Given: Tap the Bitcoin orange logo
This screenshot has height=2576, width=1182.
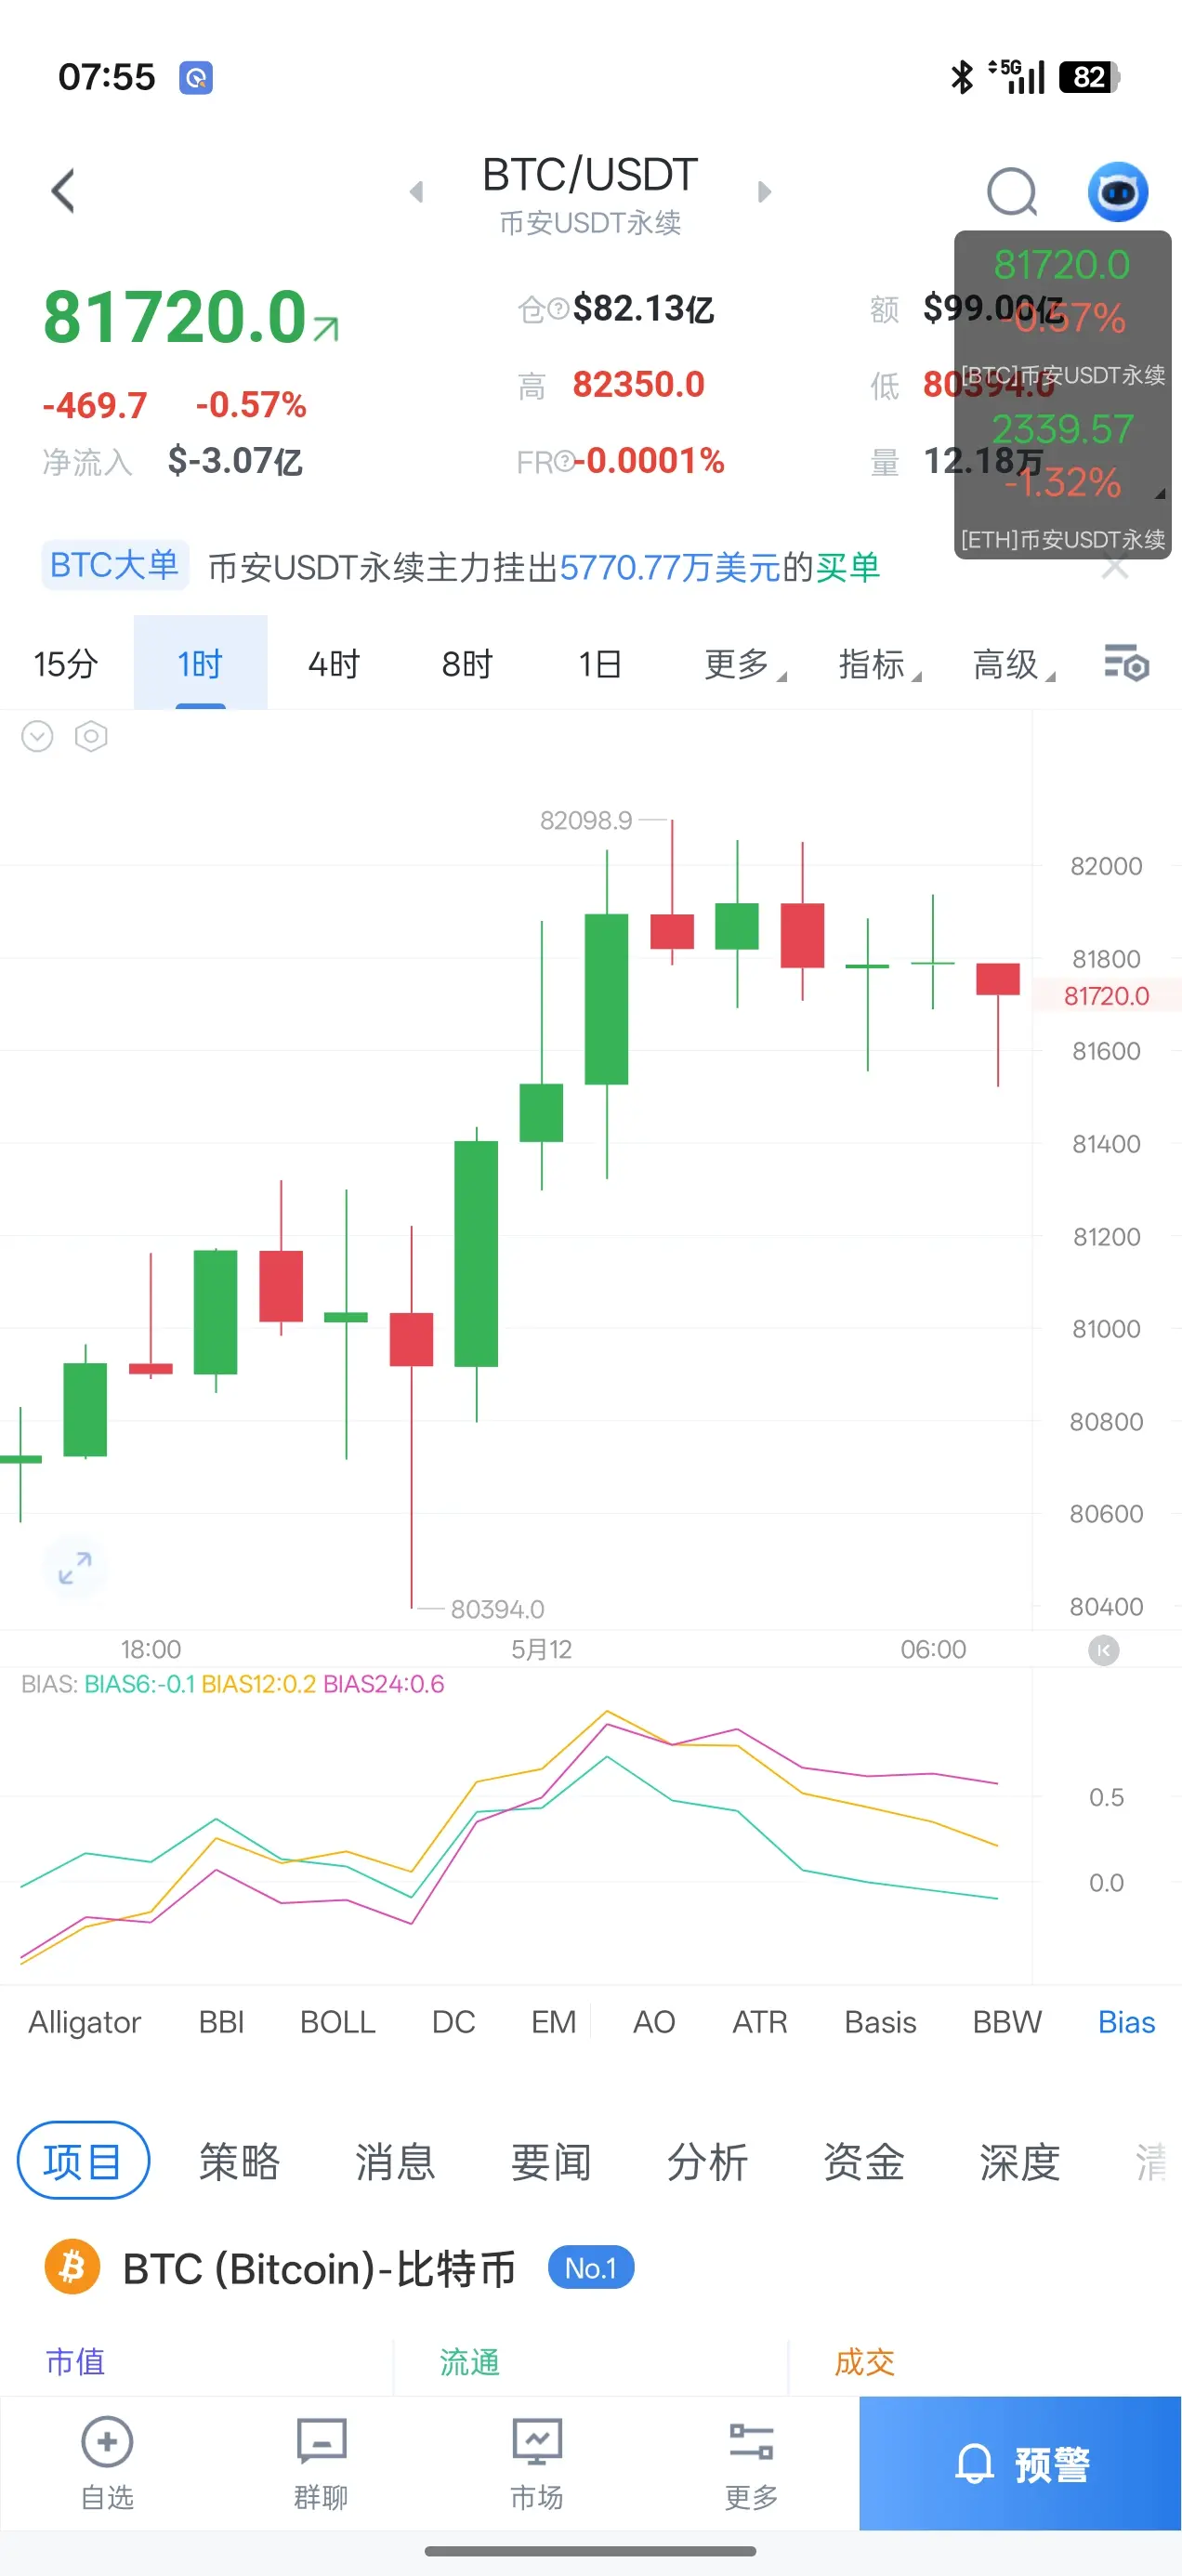Looking at the screenshot, I should 73,2267.
